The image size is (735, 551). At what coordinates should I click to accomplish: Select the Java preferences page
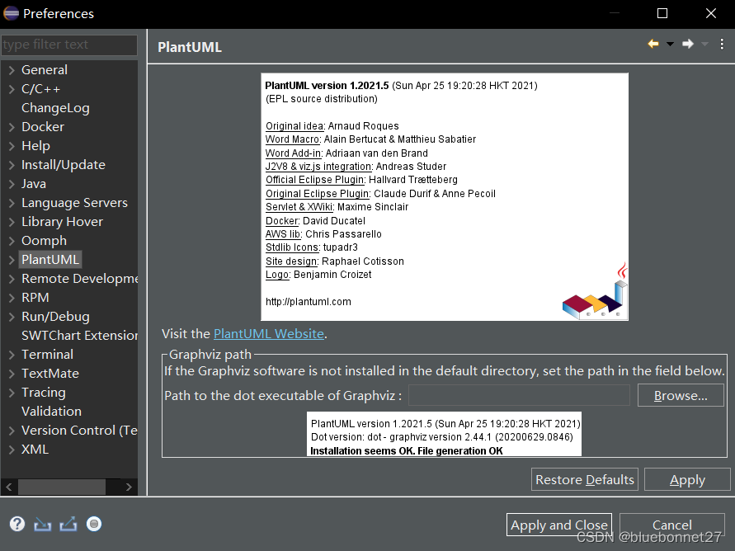coord(34,183)
